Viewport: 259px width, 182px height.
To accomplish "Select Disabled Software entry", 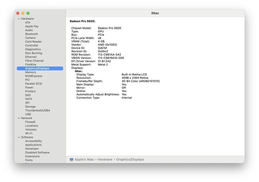I will (x=37, y=153).
